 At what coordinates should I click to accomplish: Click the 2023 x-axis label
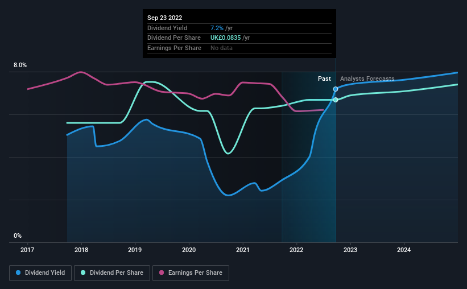click(x=350, y=250)
